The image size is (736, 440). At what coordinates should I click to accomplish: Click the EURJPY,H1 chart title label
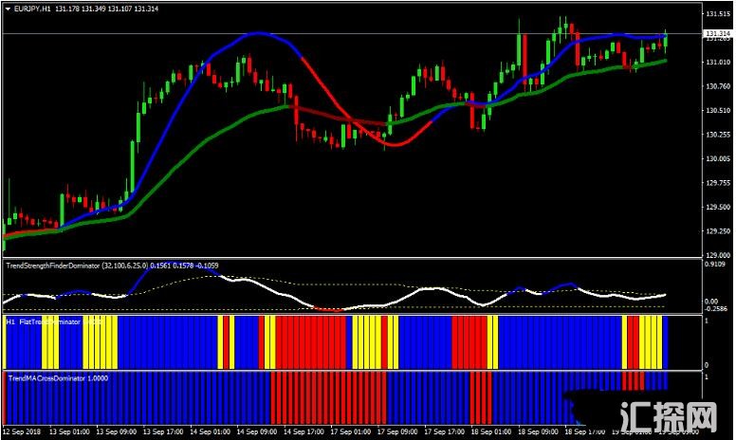[x=30, y=9]
